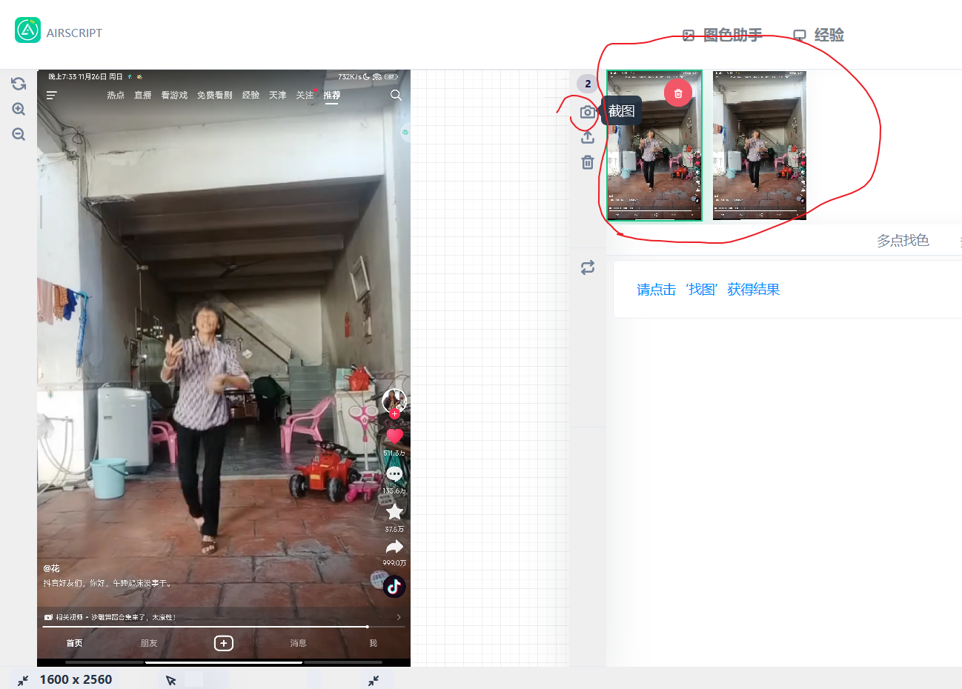Viewport: 962px width, 689px height.
Task: Zoom out of the device preview
Action: click(19, 134)
